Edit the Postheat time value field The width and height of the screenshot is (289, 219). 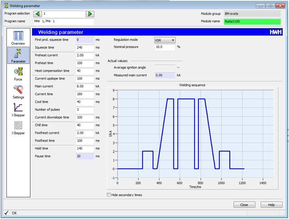85,141
